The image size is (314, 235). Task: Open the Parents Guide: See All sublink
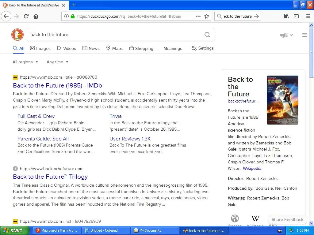click(x=43, y=139)
